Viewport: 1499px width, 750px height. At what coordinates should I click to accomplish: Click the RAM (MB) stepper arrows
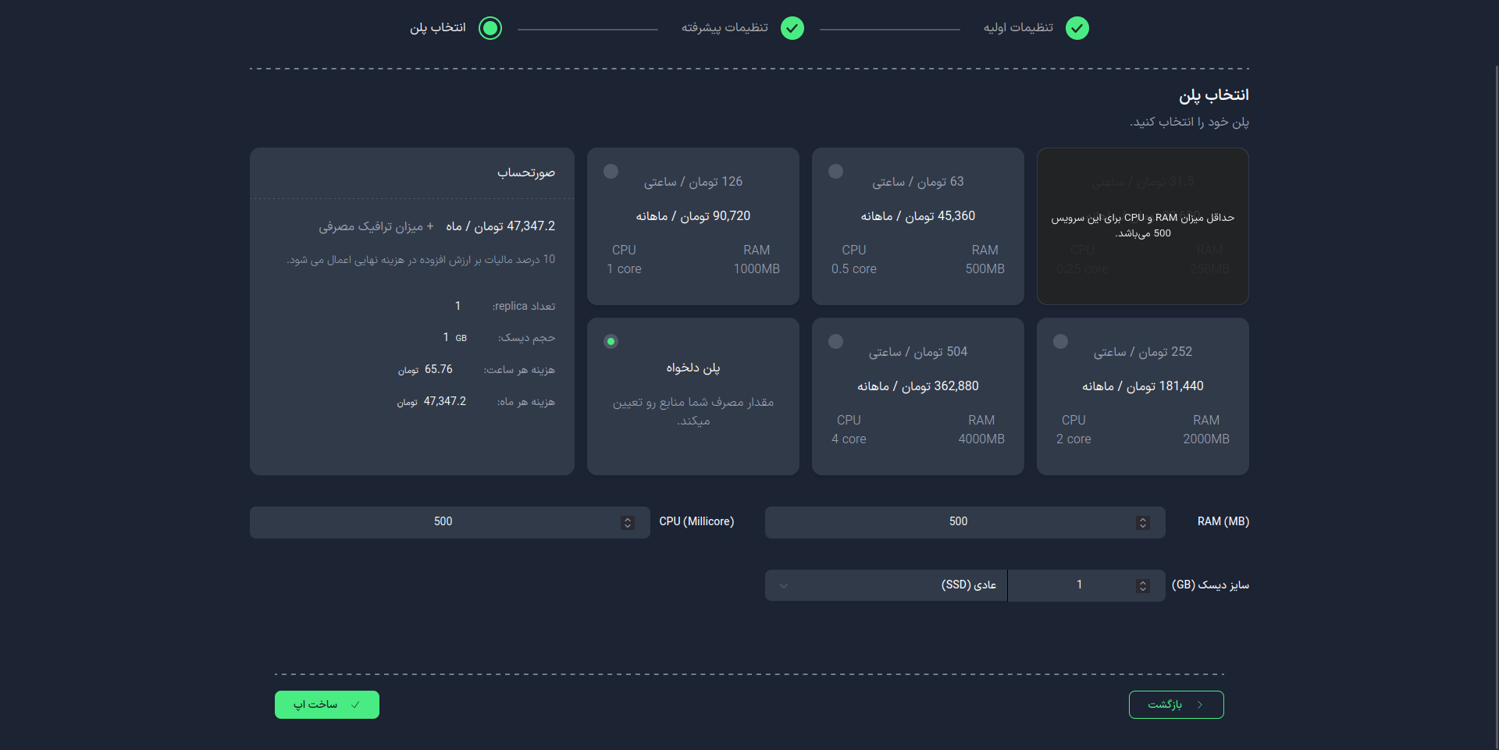click(x=1143, y=523)
